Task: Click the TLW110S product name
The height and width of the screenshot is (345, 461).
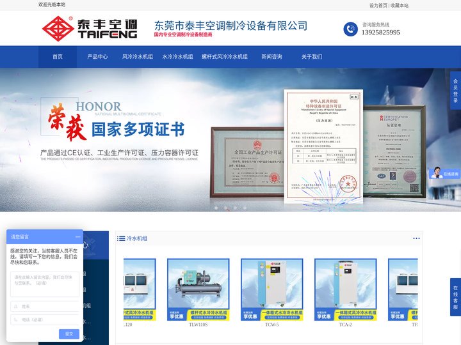Action: [198, 325]
